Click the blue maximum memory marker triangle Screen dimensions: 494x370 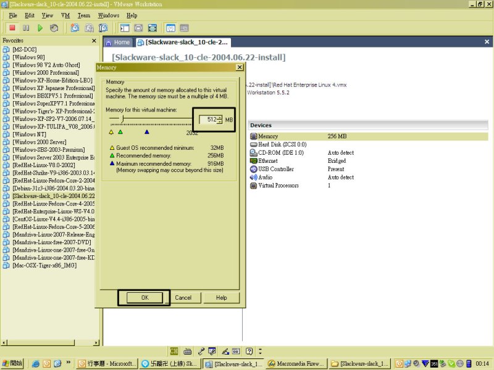tap(147, 132)
